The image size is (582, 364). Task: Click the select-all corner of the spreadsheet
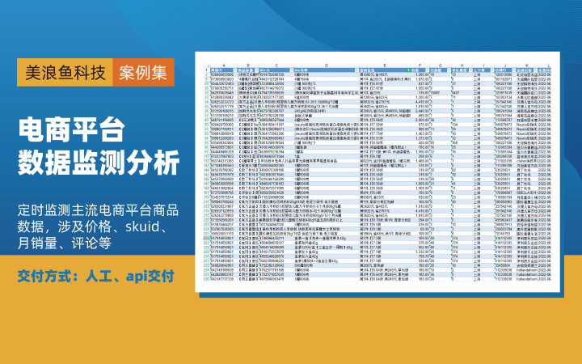(x=206, y=65)
